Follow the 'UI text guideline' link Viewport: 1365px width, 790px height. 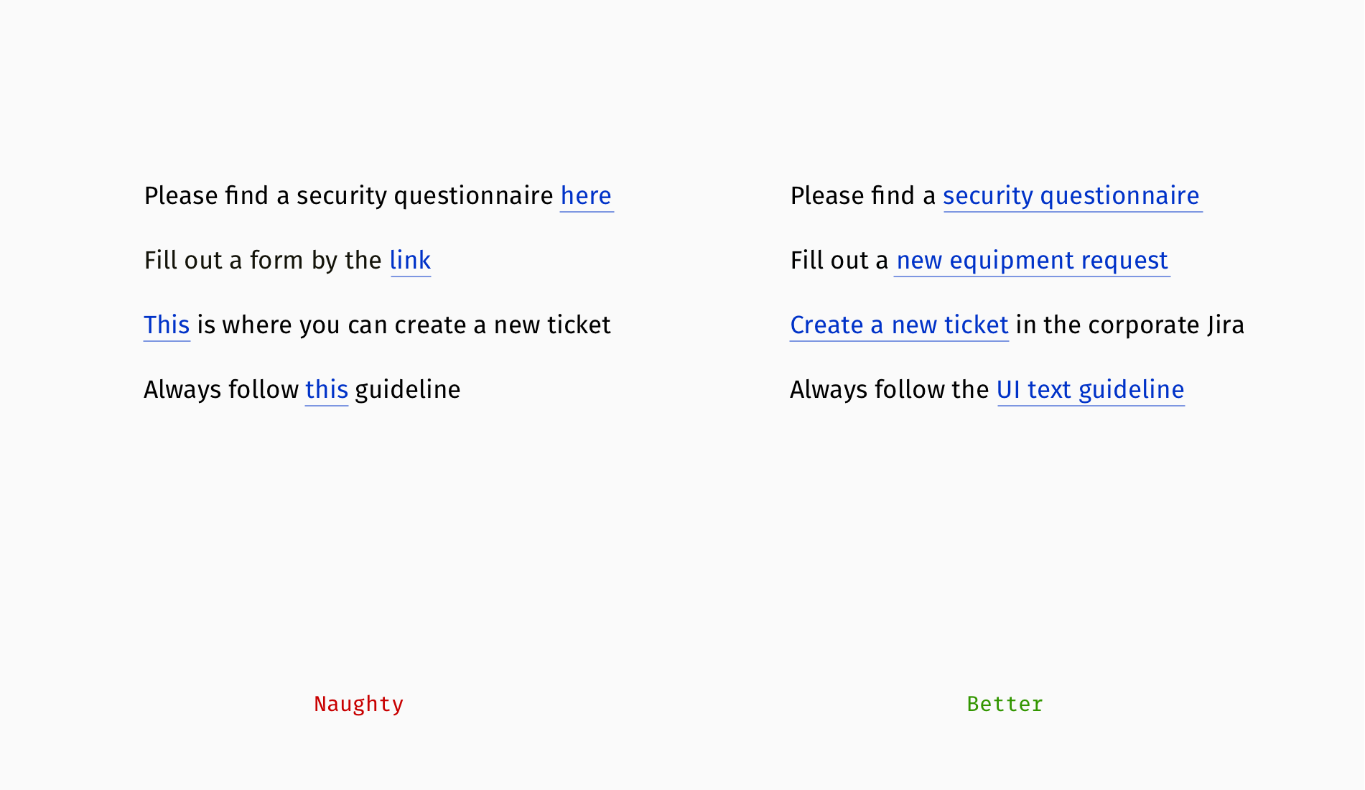(x=1090, y=390)
